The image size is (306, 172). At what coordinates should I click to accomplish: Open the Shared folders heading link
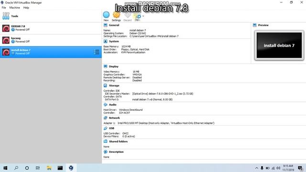pos(118,141)
